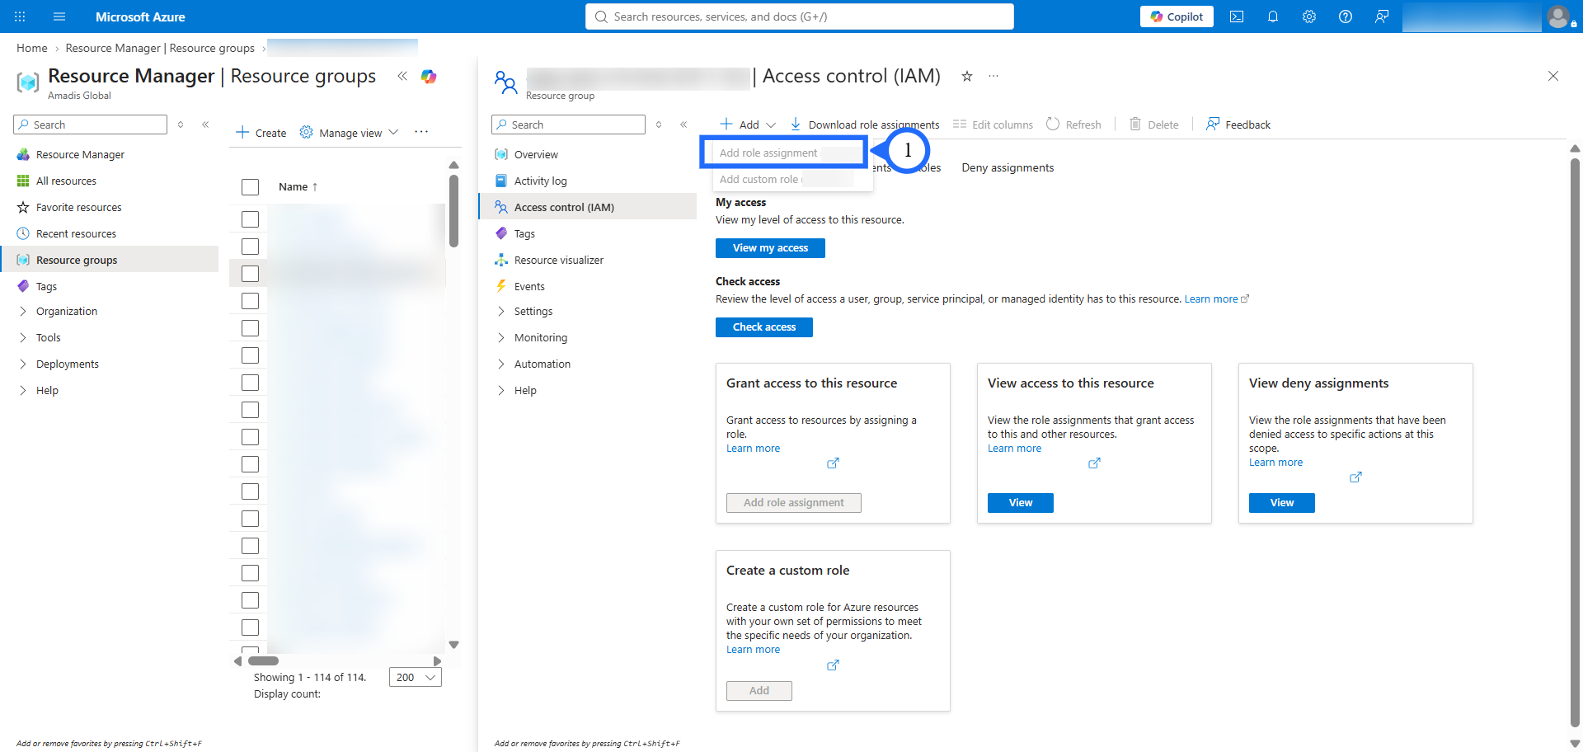Click the top bar feedback person icon

coord(1382,16)
